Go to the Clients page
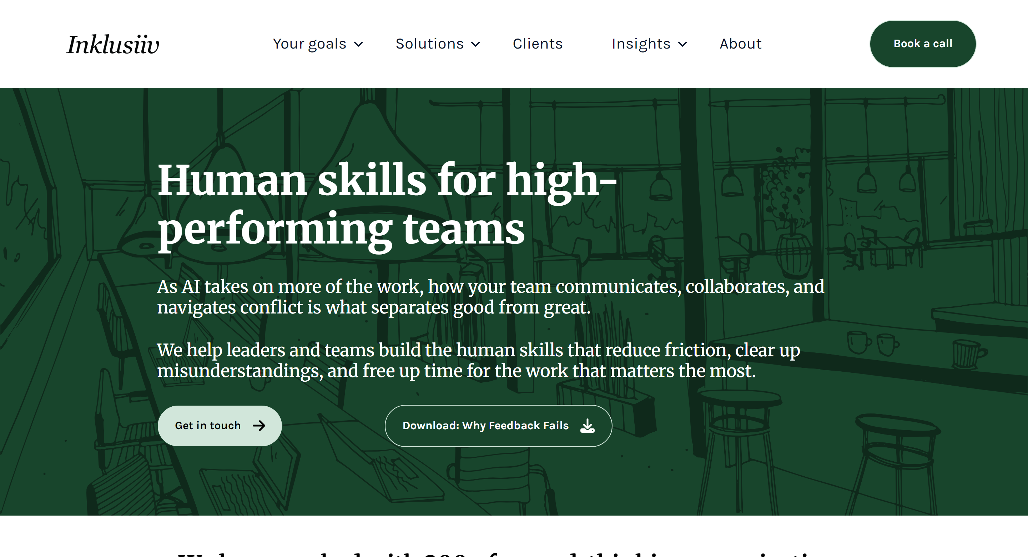The height and width of the screenshot is (557, 1028). pyautogui.click(x=538, y=44)
